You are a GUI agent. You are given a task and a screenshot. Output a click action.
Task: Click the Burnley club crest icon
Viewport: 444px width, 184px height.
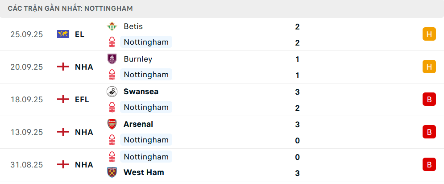112,59
